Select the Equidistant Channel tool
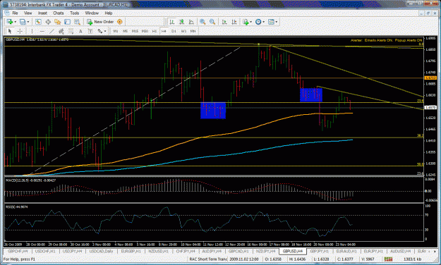 [x=61, y=31]
